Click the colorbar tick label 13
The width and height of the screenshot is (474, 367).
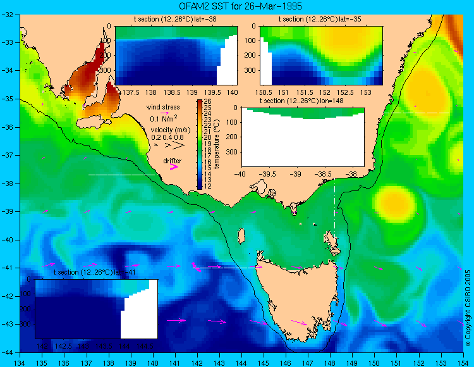207,180
